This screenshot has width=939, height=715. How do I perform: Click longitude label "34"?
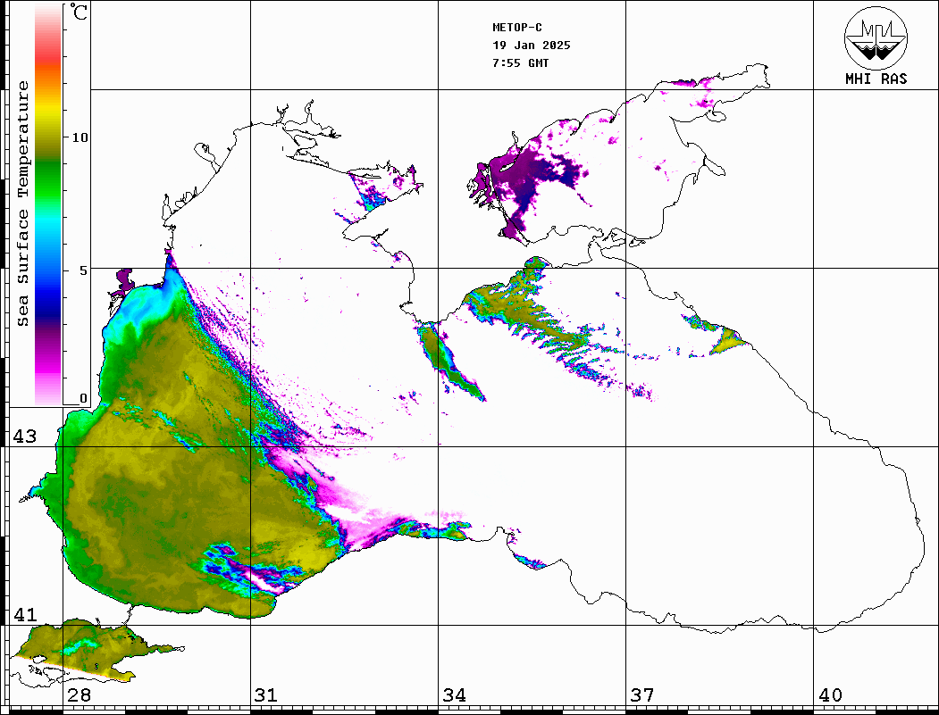coord(455,695)
